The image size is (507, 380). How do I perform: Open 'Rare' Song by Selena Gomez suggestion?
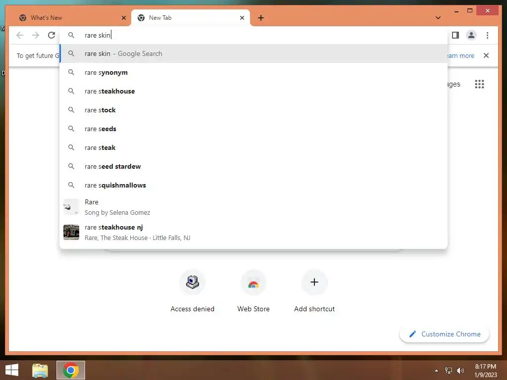point(254,207)
